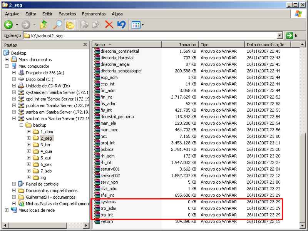
Task: Click the address field K:\backup\2_seg
Action: coord(150,35)
